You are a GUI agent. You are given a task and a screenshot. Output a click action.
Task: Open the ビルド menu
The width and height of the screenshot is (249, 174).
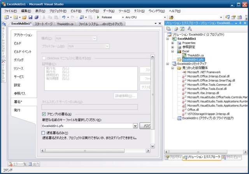click(76, 11)
